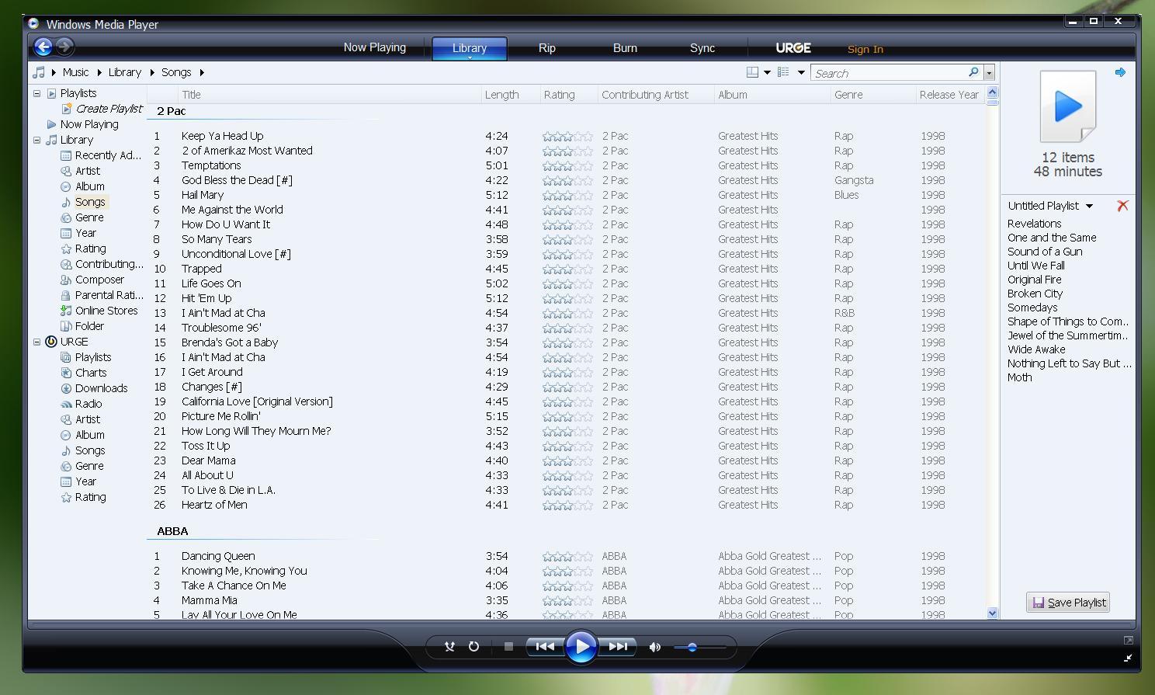Image resolution: width=1155 pixels, height=695 pixels.
Task: Open the Burn tab
Action: 625,47
